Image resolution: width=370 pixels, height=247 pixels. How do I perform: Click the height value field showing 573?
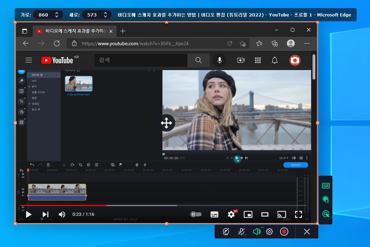click(92, 15)
